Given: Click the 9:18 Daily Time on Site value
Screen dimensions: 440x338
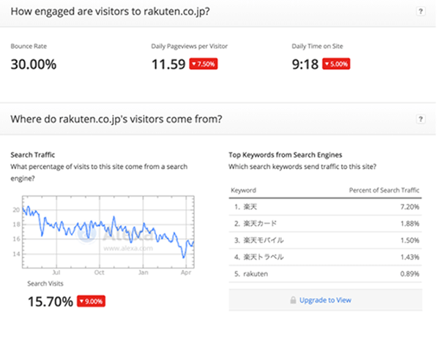Looking at the screenshot, I should (306, 64).
